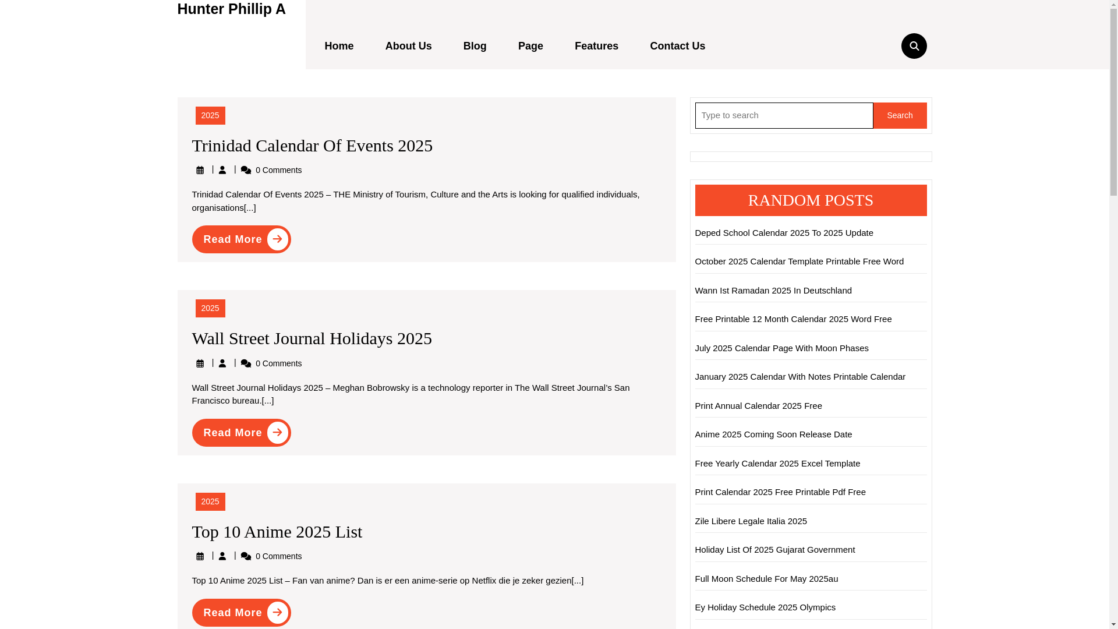Click the sidebar Search button
Screen dimensions: 1118x629
pyautogui.click(x=900, y=115)
